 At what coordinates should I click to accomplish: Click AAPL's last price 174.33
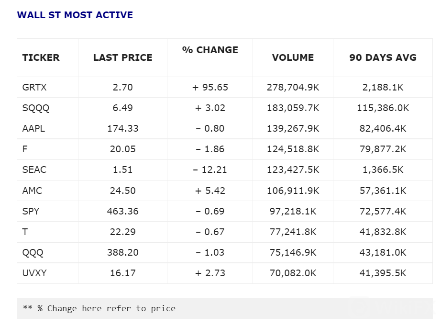pos(122,128)
